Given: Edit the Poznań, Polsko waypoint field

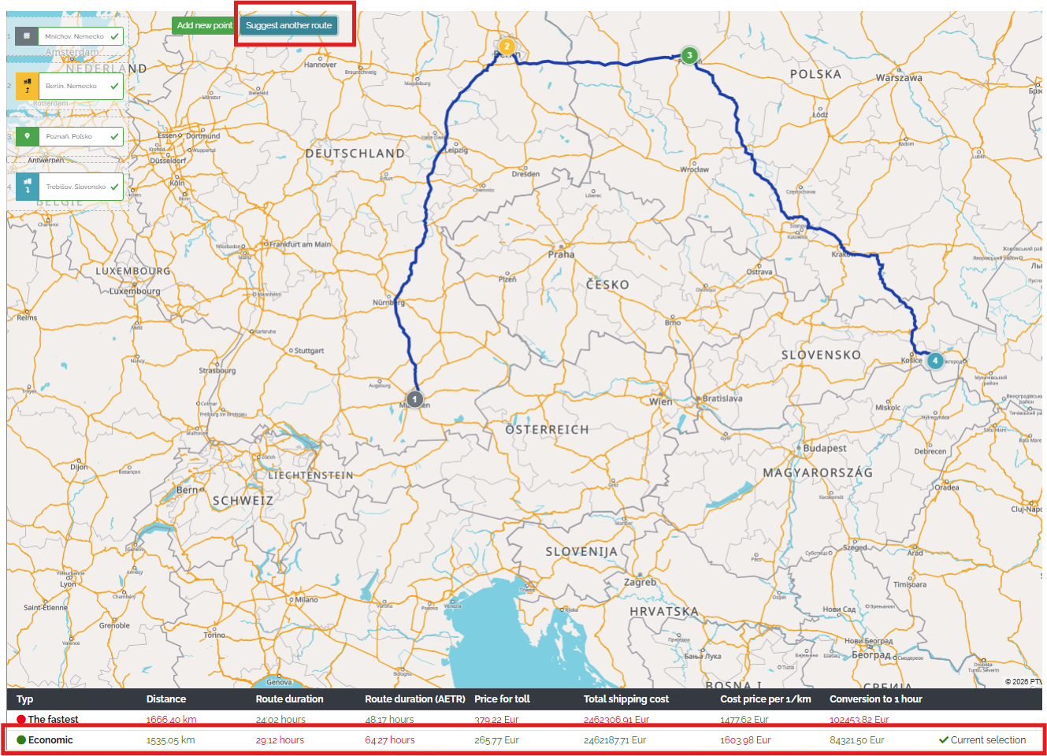Looking at the screenshot, I should click(73, 136).
